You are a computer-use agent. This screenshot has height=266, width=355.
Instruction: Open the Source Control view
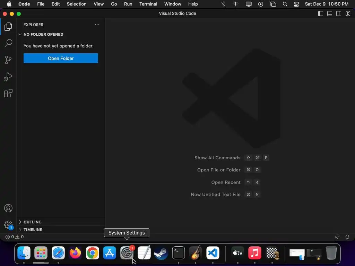(8, 60)
